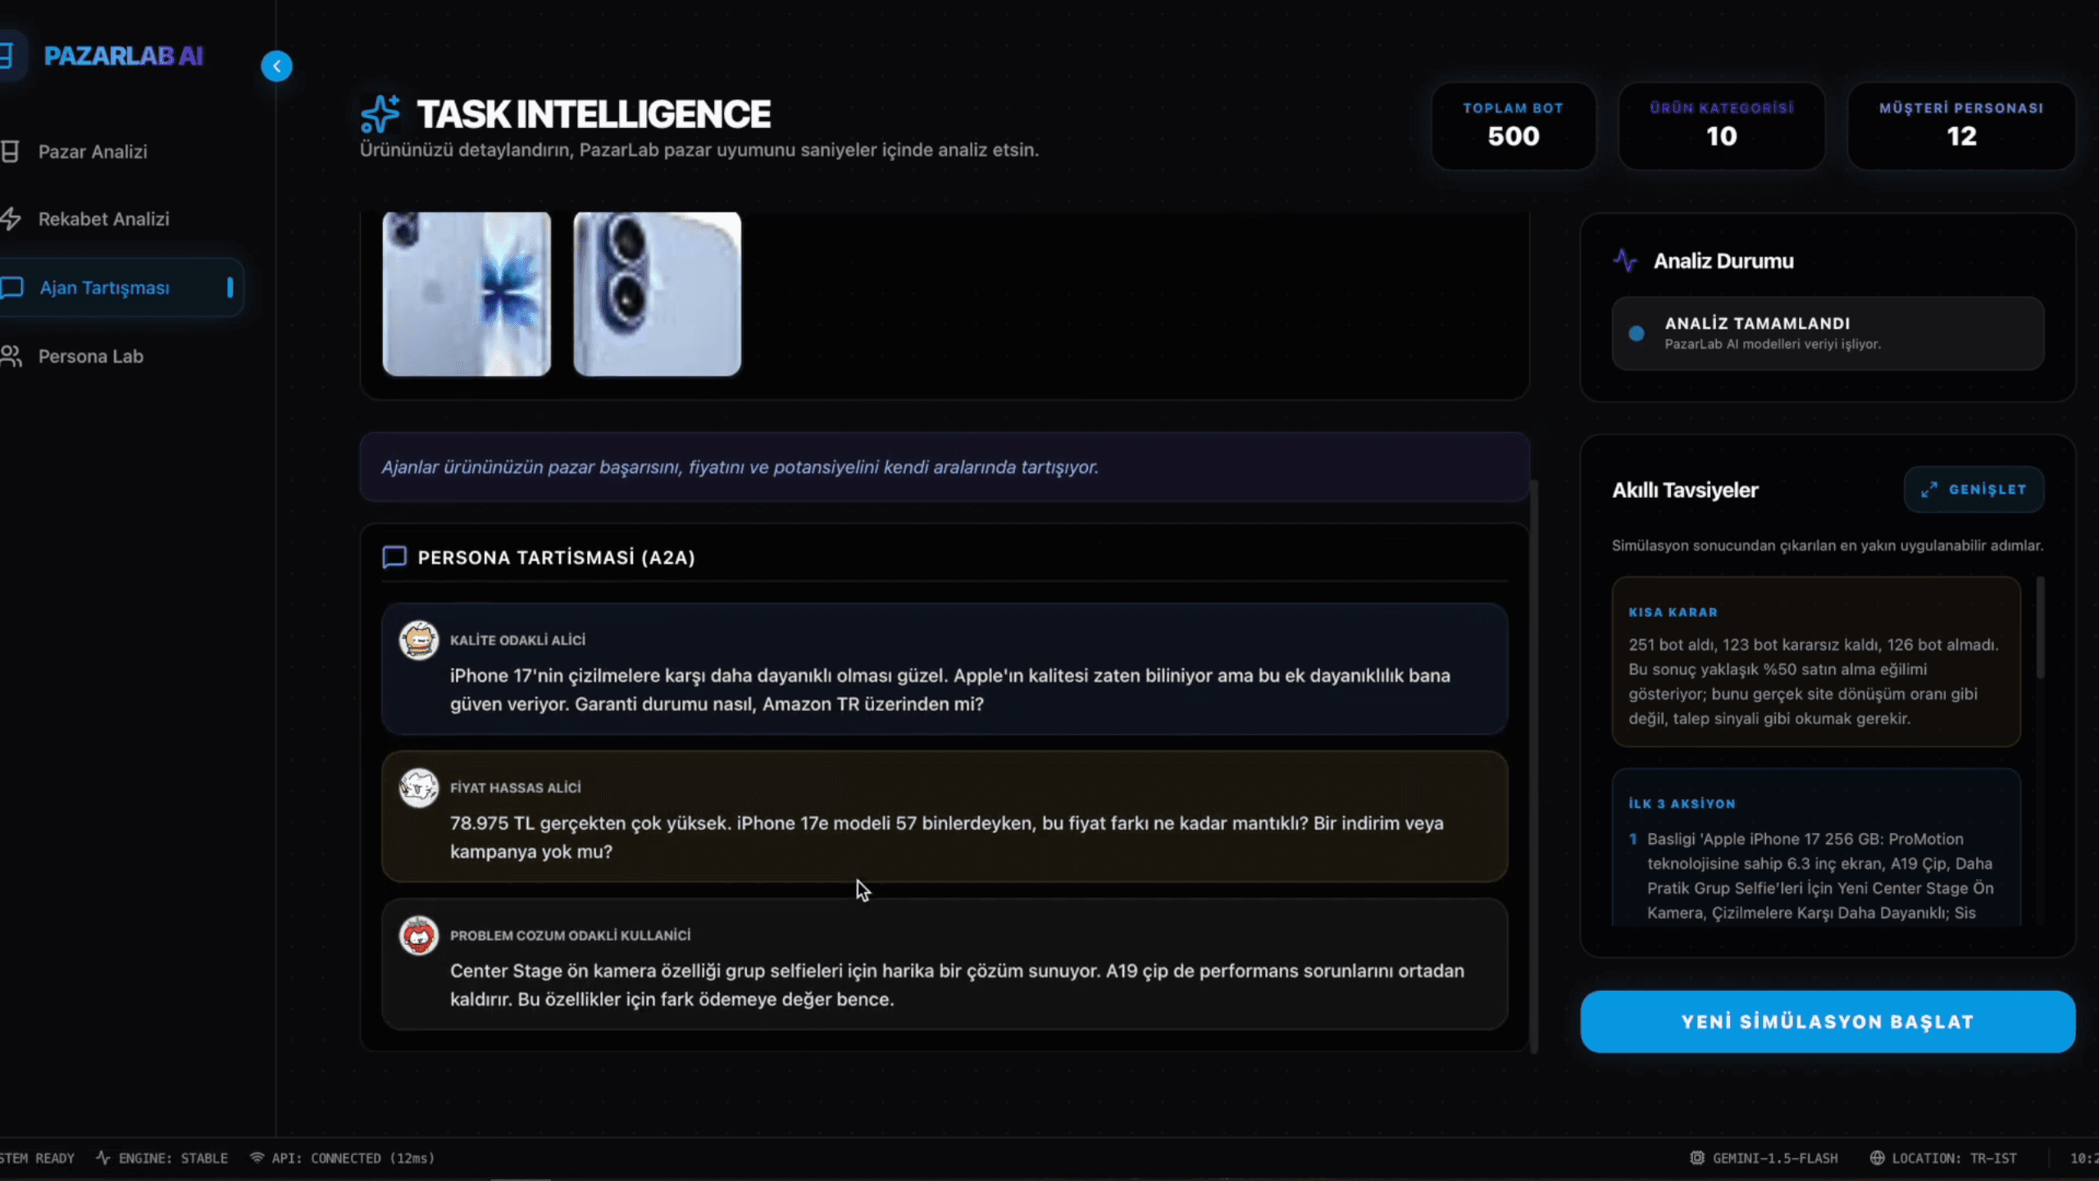
Task: Open Pazar Analizi from the sidebar
Action: tap(93, 152)
